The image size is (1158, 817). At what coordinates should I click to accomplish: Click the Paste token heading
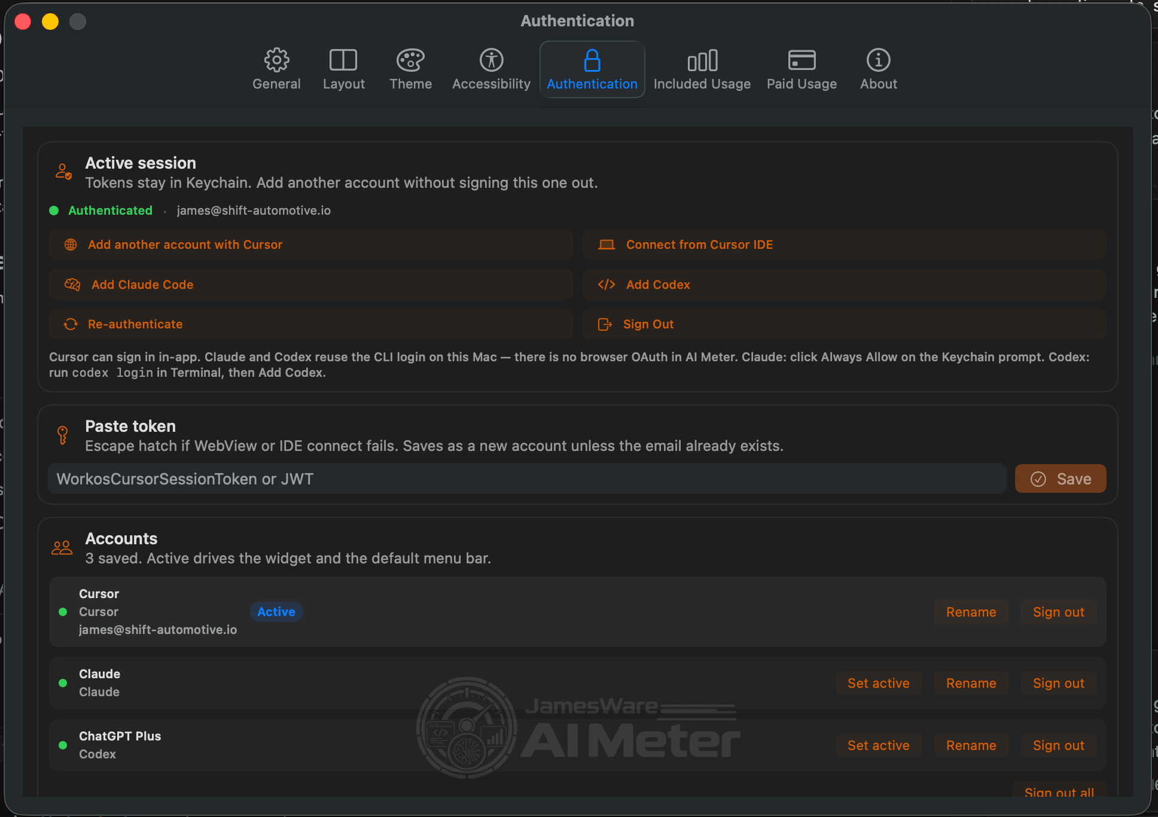click(130, 426)
